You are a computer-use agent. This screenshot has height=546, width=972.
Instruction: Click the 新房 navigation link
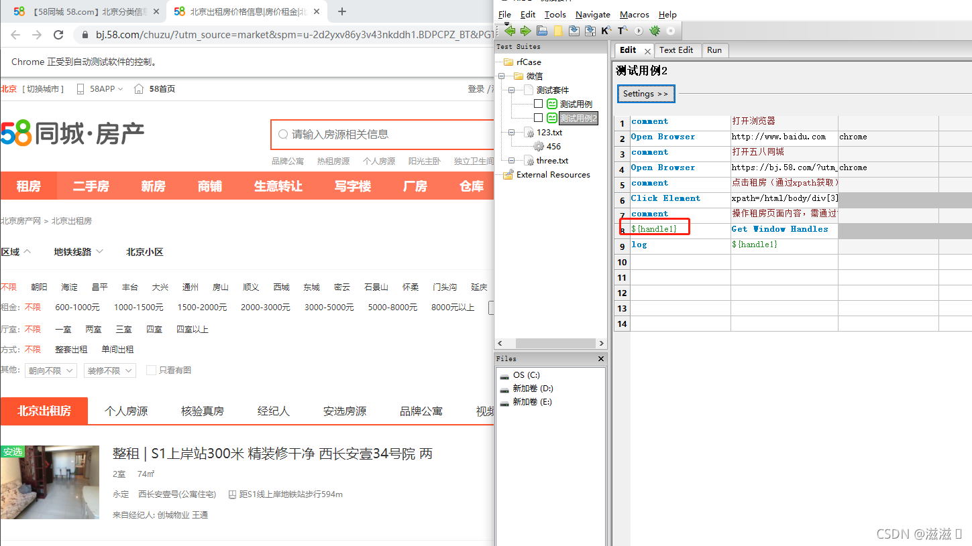tap(153, 186)
